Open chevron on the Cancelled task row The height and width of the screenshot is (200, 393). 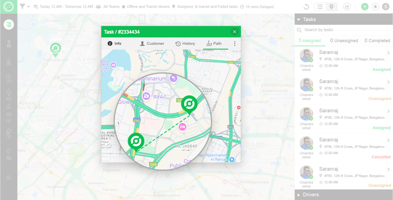388,140
